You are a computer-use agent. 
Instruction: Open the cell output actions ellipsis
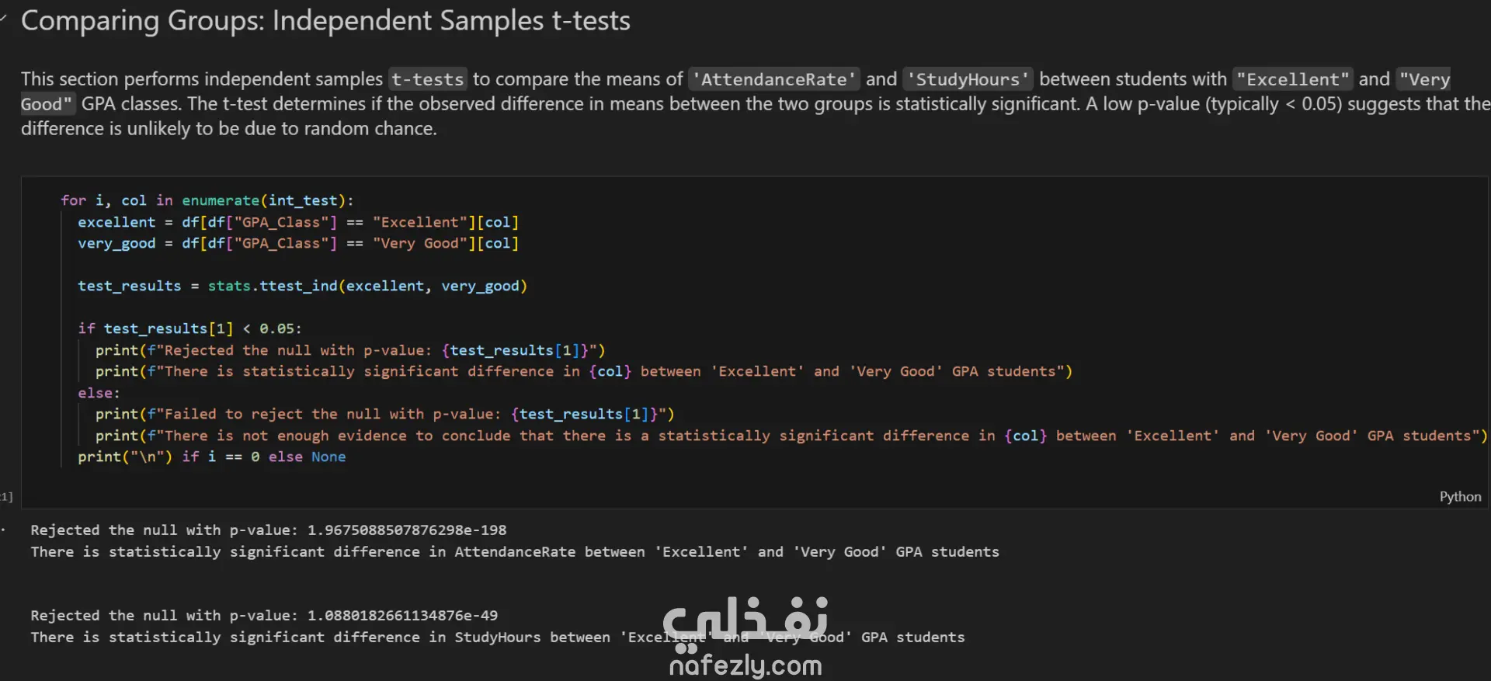4,530
